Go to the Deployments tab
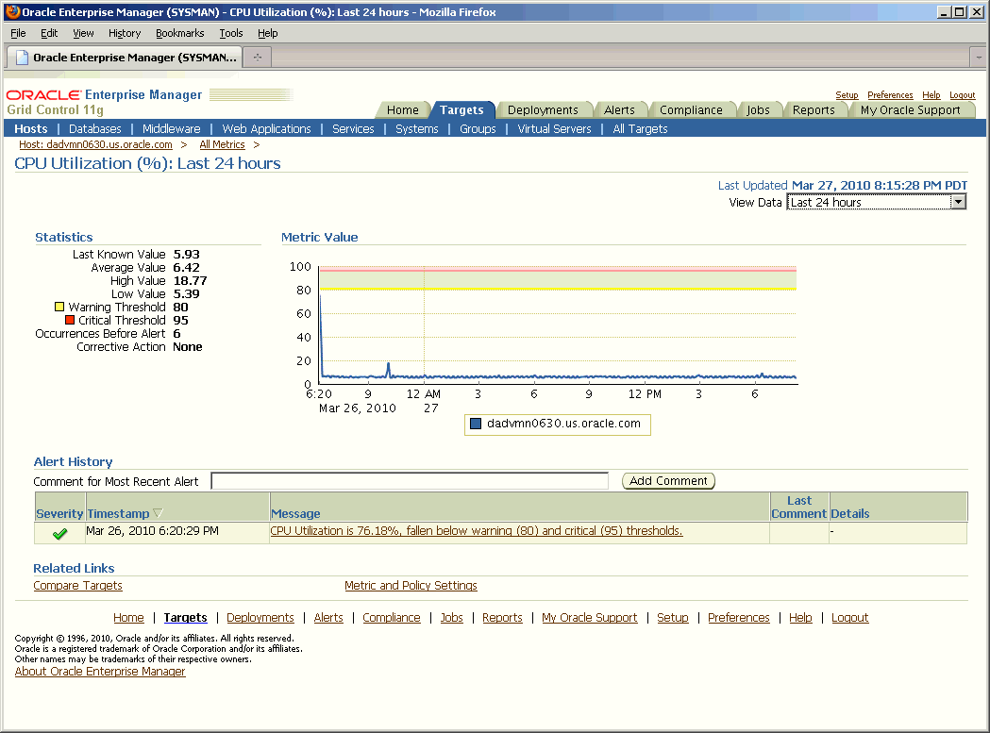This screenshot has width=990, height=733. 543,109
